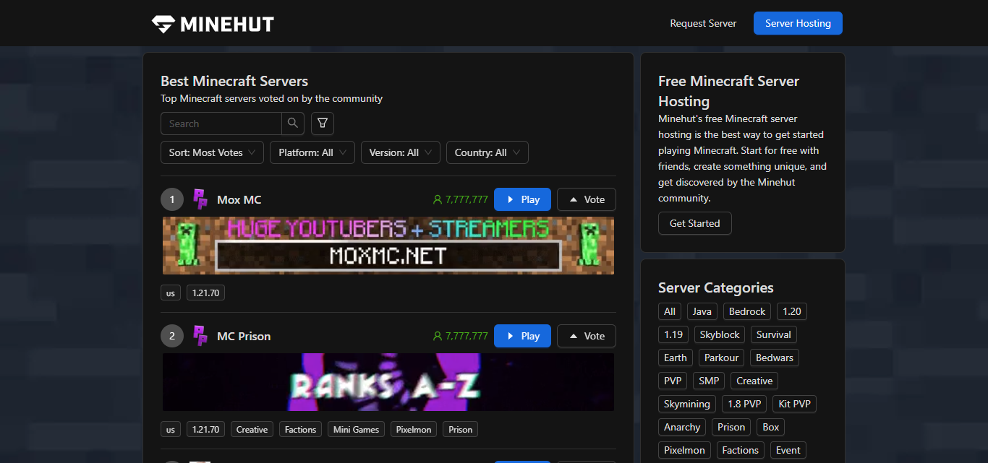This screenshot has width=988, height=463.
Task: Open the Version: All dropdown
Action: 401,152
